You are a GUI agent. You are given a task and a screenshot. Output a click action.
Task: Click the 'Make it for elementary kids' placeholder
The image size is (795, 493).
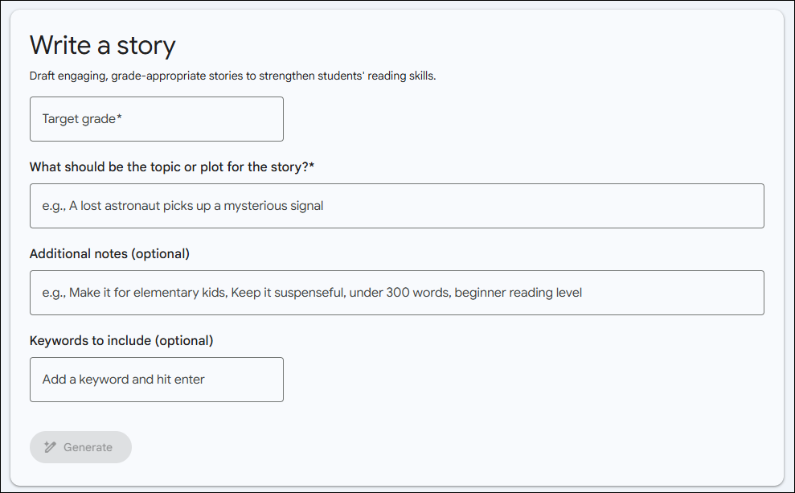click(x=312, y=293)
